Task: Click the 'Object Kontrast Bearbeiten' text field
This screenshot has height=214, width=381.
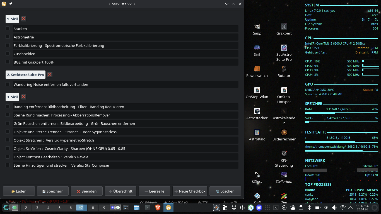Action: click(x=125, y=157)
